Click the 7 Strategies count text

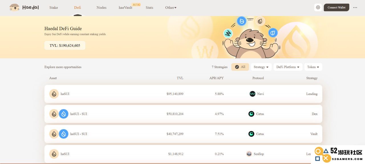[x=220, y=67]
